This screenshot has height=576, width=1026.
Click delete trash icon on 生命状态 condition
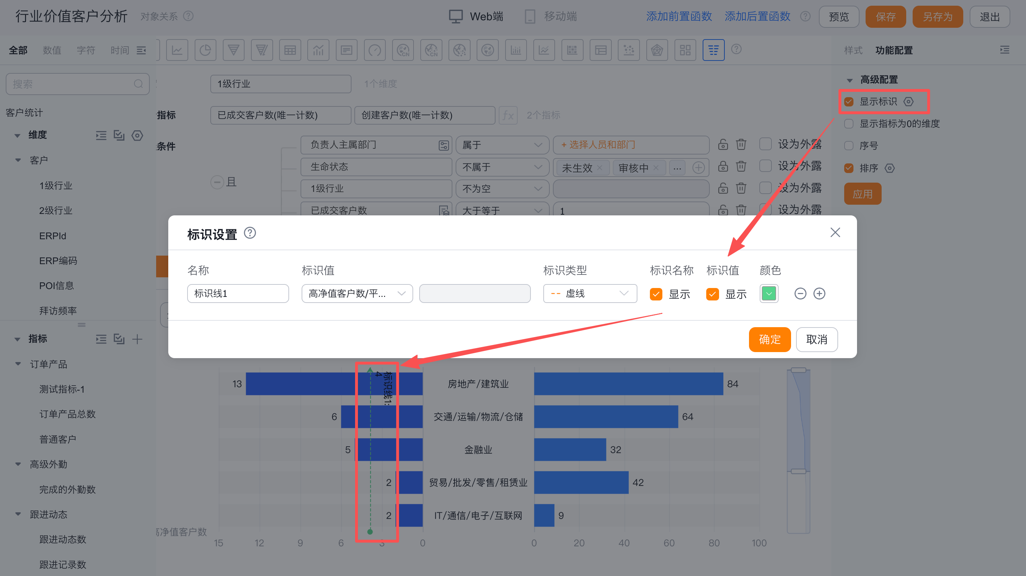pos(741,167)
